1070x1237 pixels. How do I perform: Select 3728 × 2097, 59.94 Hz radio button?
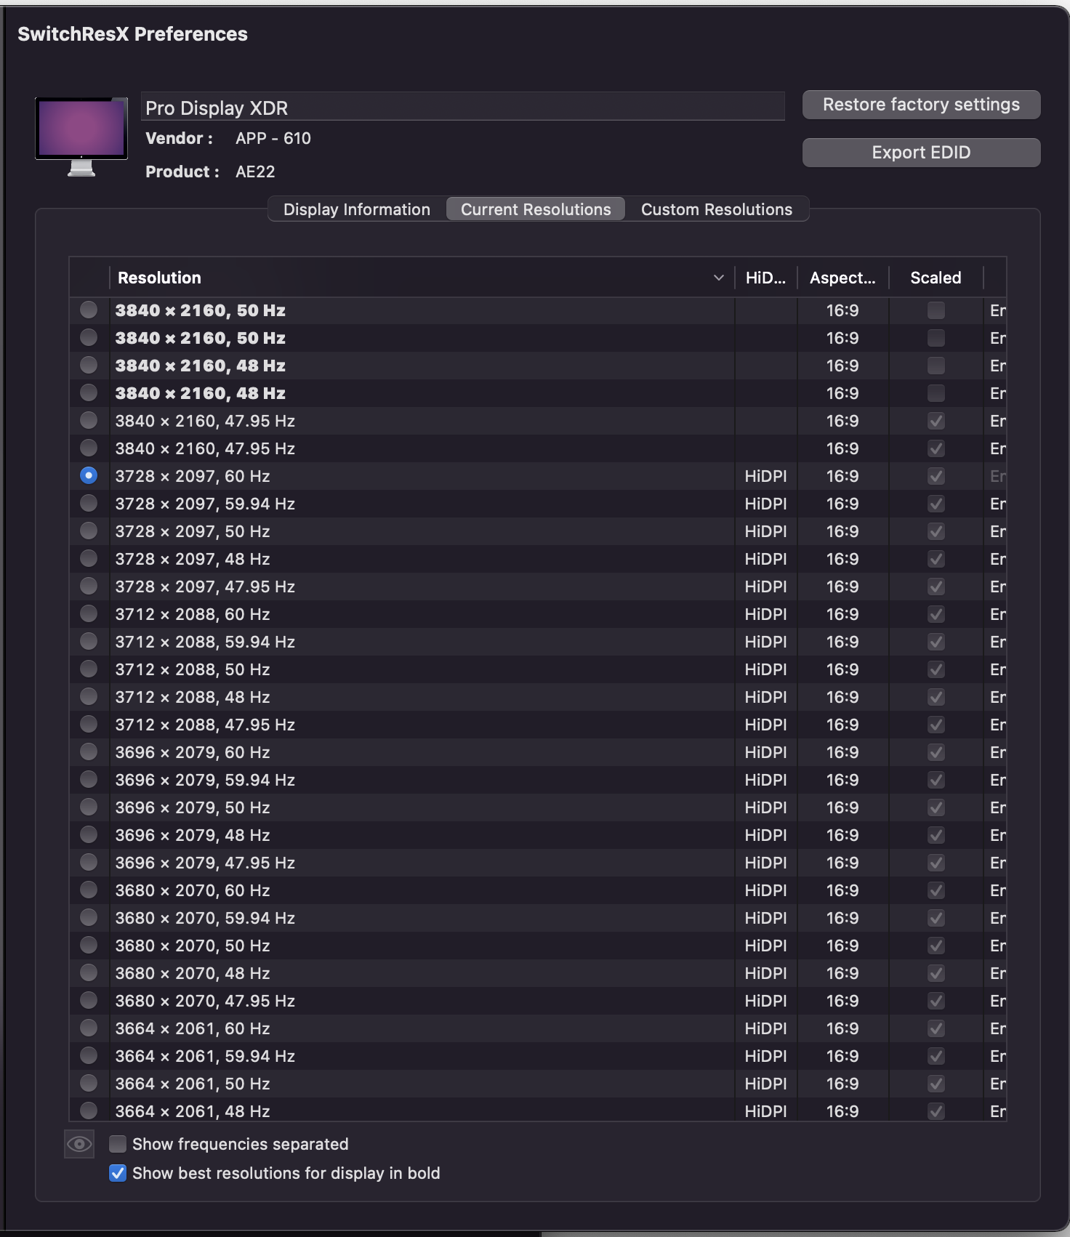tap(89, 503)
